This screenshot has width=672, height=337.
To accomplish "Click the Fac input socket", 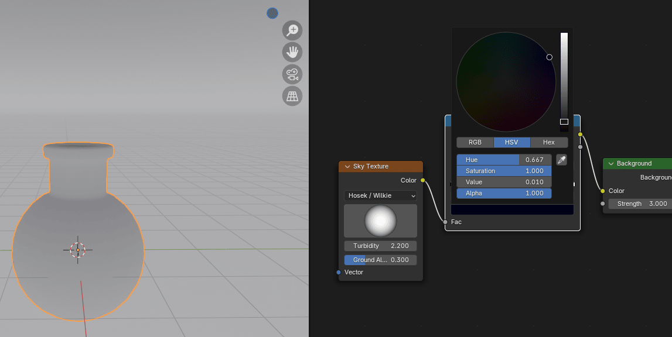I will [x=446, y=222].
